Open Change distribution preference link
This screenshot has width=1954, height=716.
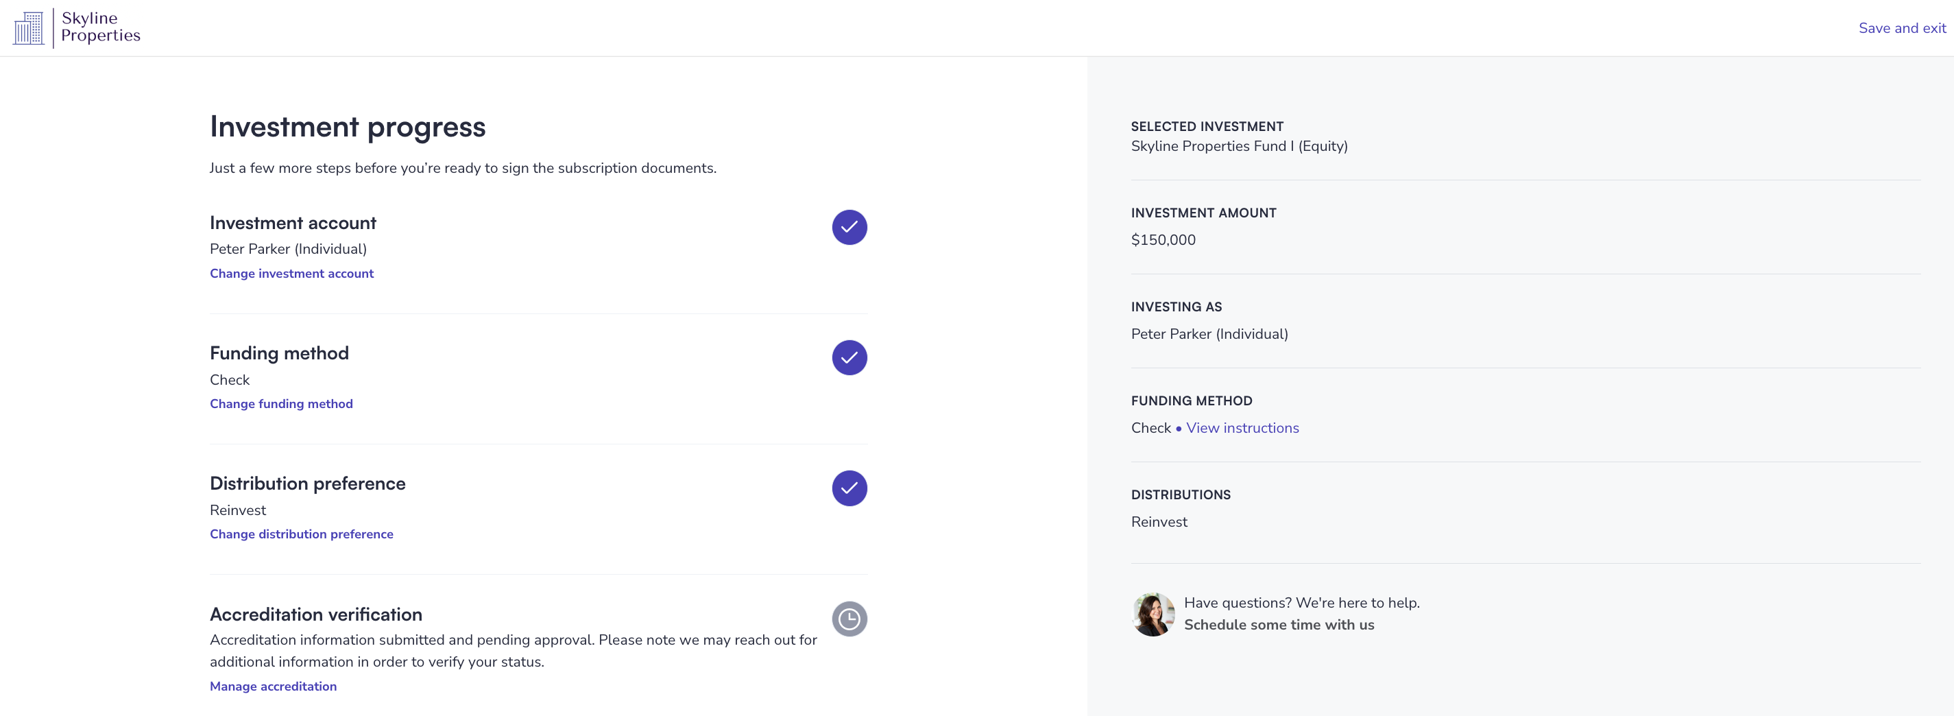point(301,535)
